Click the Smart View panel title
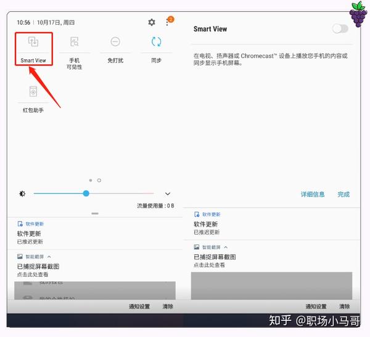Viewport: 370px width, 337px height. pyautogui.click(x=210, y=29)
